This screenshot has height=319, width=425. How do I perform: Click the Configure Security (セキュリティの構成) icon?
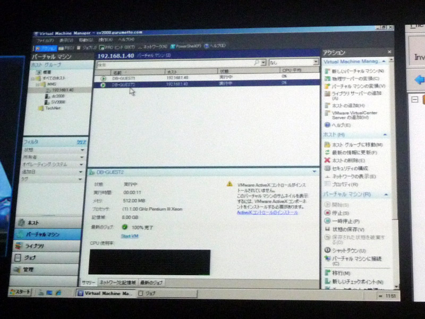[327, 168]
